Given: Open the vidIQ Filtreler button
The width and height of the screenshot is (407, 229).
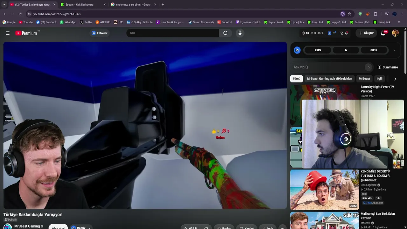Looking at the screenshot, I should tap(100, 33).
